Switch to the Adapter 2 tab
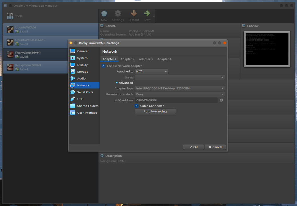The image size is (297, 206). (127, 59)
